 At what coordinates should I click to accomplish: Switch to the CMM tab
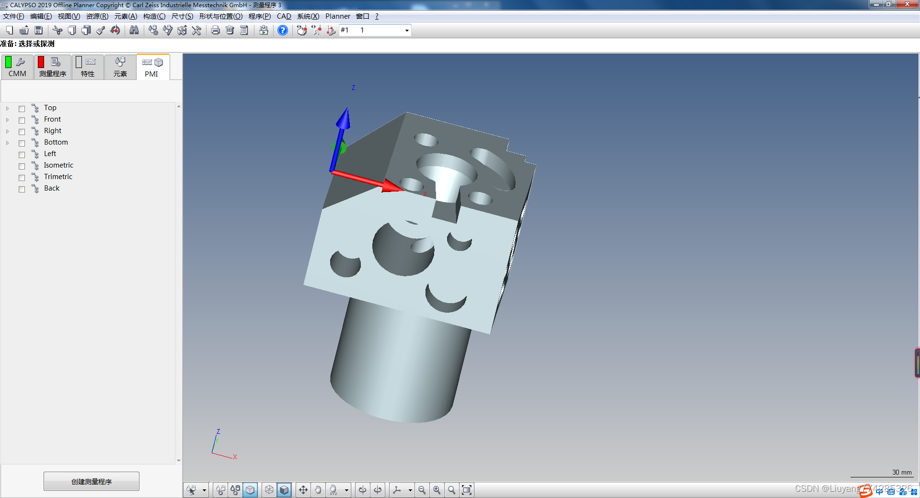click(x=17, y=67)
